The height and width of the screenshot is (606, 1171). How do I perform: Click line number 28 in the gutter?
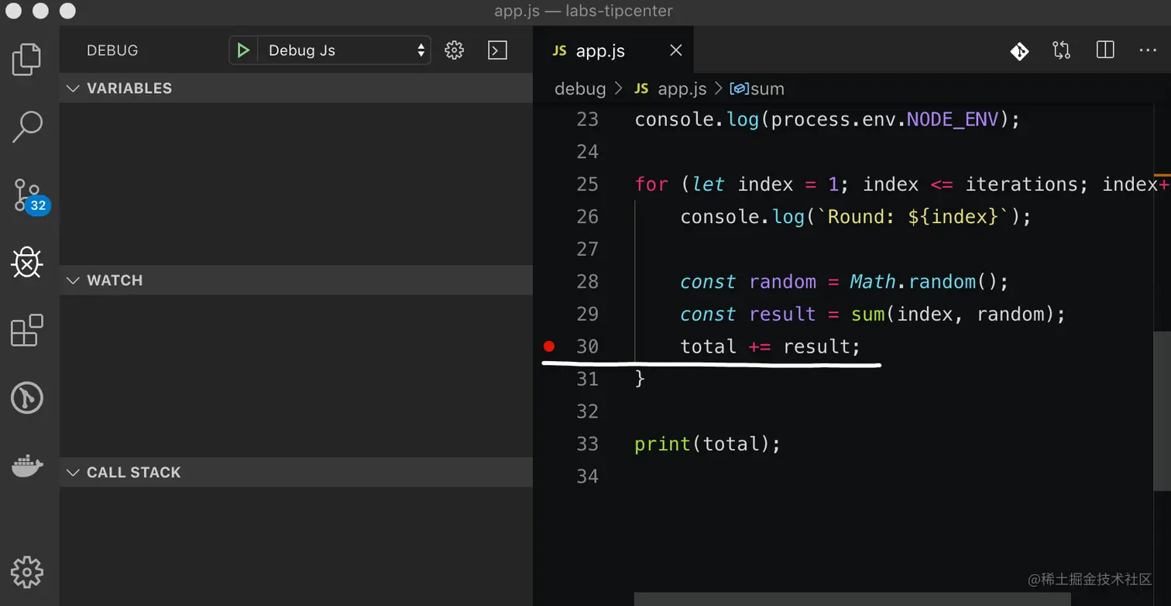(x=587, y=282)
